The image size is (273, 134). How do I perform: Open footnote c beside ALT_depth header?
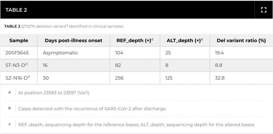[202, 40]
